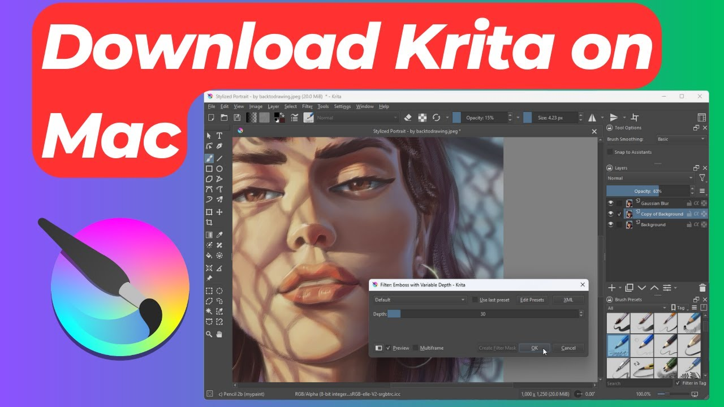Screen dimensions: 724x407
Task: Toggle lock on Gaussian Blur layer
Action: pyautogui.click(x=689, y=203)
